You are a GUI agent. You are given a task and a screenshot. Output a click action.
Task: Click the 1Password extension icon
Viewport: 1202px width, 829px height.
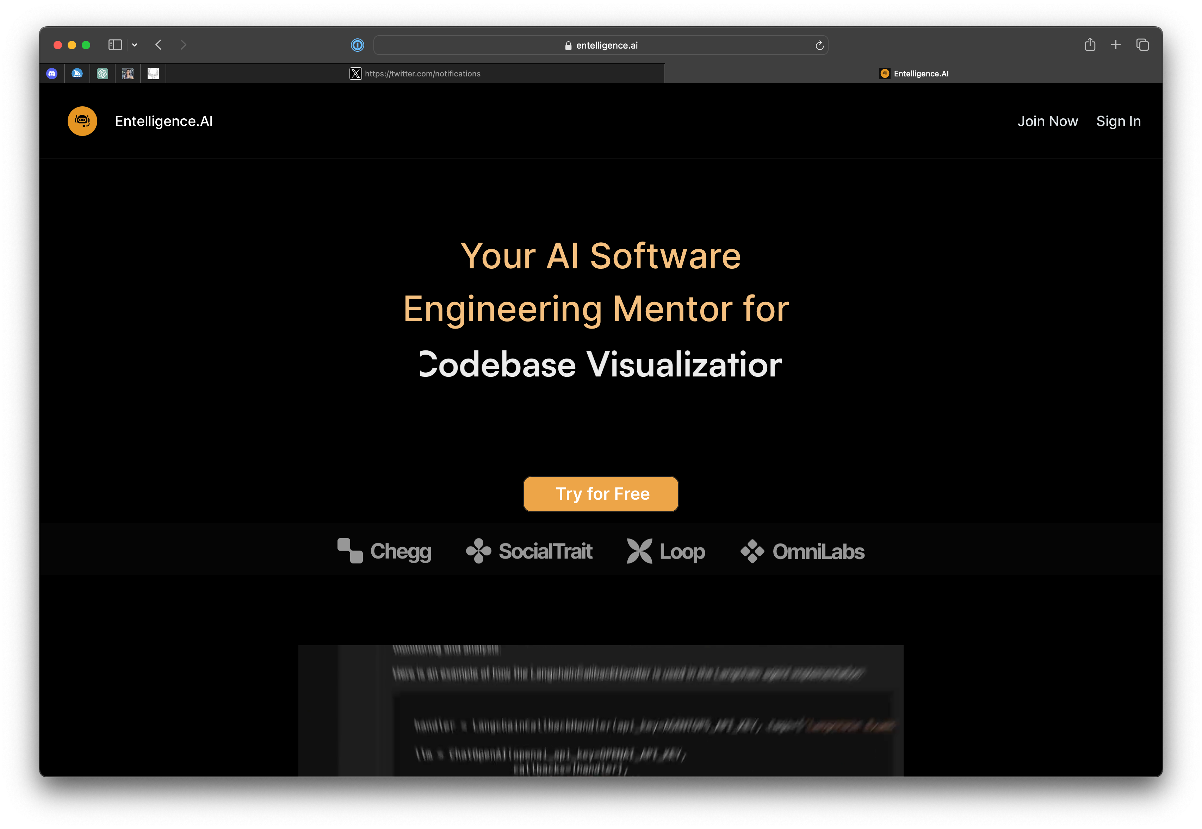(x=357, y=45)
